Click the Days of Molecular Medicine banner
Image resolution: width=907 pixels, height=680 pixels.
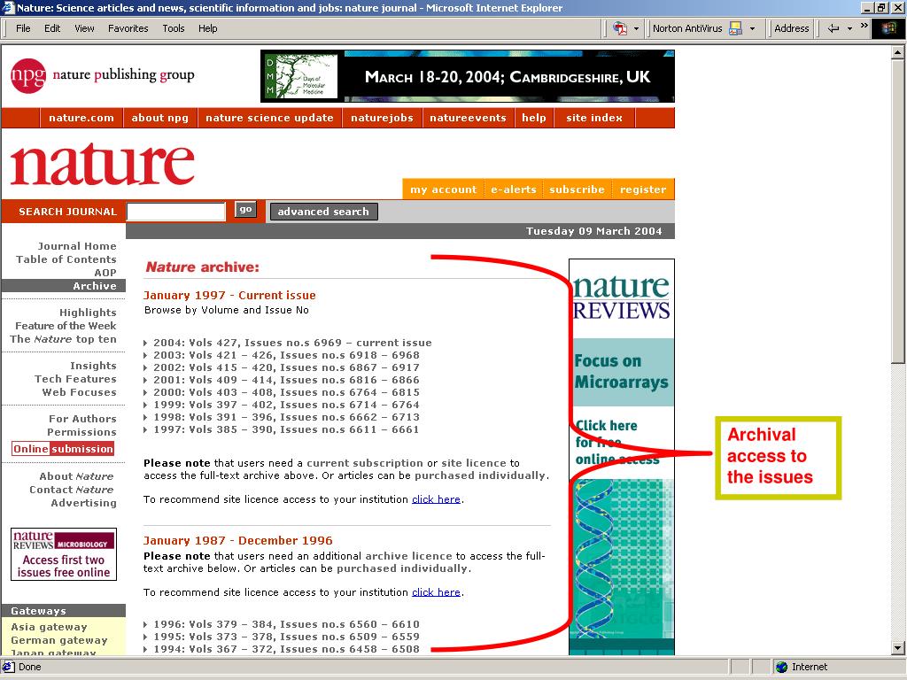(468, 76)
